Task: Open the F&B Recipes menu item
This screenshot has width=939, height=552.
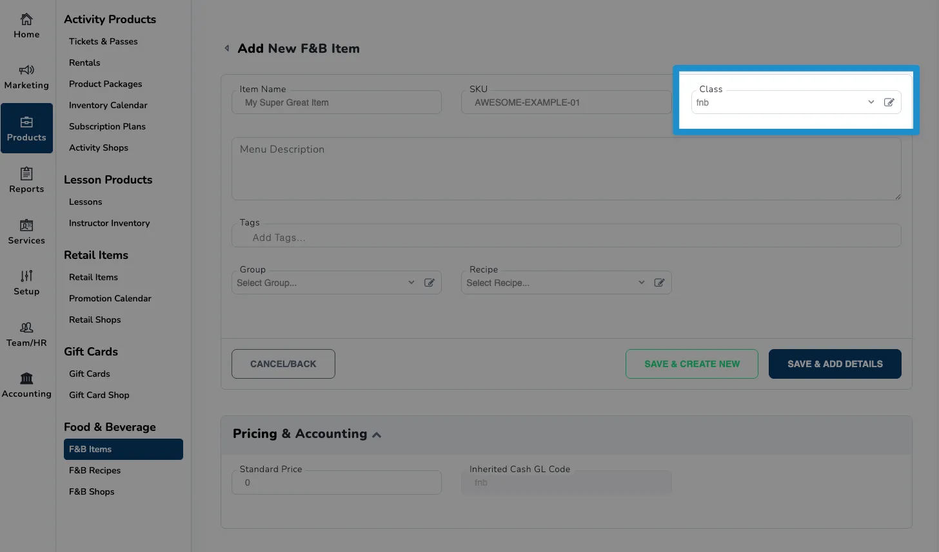Action: pyautogui.click(x=95, y=470)
